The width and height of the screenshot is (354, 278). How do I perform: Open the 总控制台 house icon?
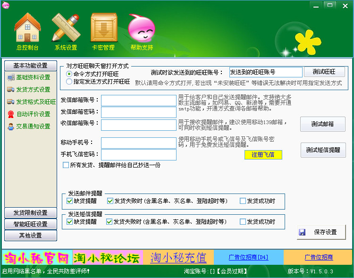[x=27, y=27]
